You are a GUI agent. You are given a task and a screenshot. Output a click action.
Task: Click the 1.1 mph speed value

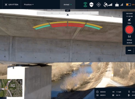[x=119, y=92]
